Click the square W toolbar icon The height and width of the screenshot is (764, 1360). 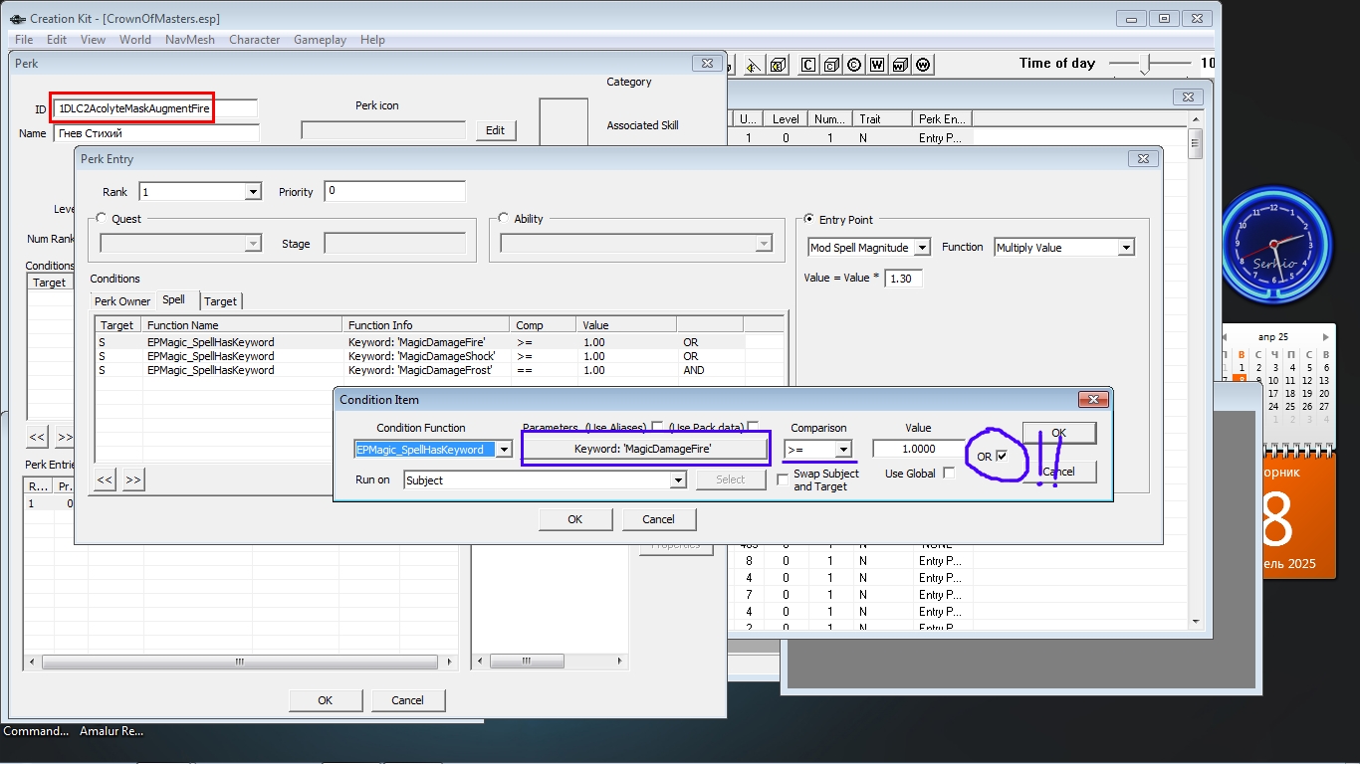click(877, 65)
